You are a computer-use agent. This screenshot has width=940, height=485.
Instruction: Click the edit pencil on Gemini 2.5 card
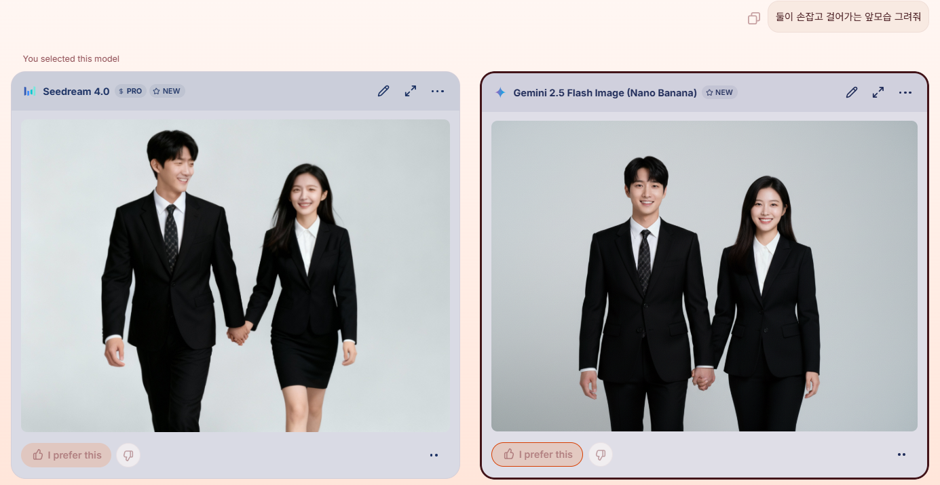point(852,92)
